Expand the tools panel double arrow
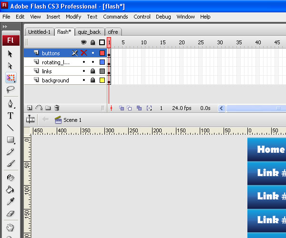 (5, 27)
